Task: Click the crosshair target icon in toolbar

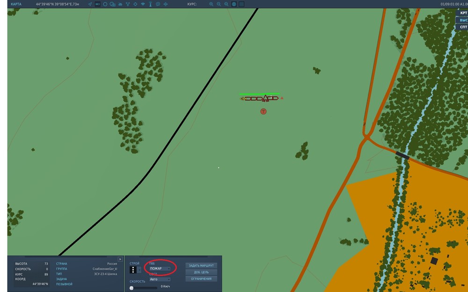Action: tap(135, 4)
